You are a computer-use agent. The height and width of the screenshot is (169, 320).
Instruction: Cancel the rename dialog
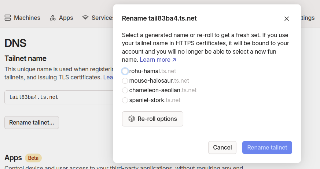(222, 148)
